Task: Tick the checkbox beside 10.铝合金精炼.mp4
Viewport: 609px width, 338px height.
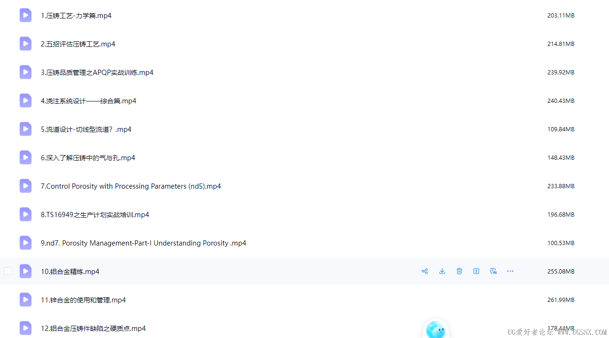Action: (x=8, y=271)
